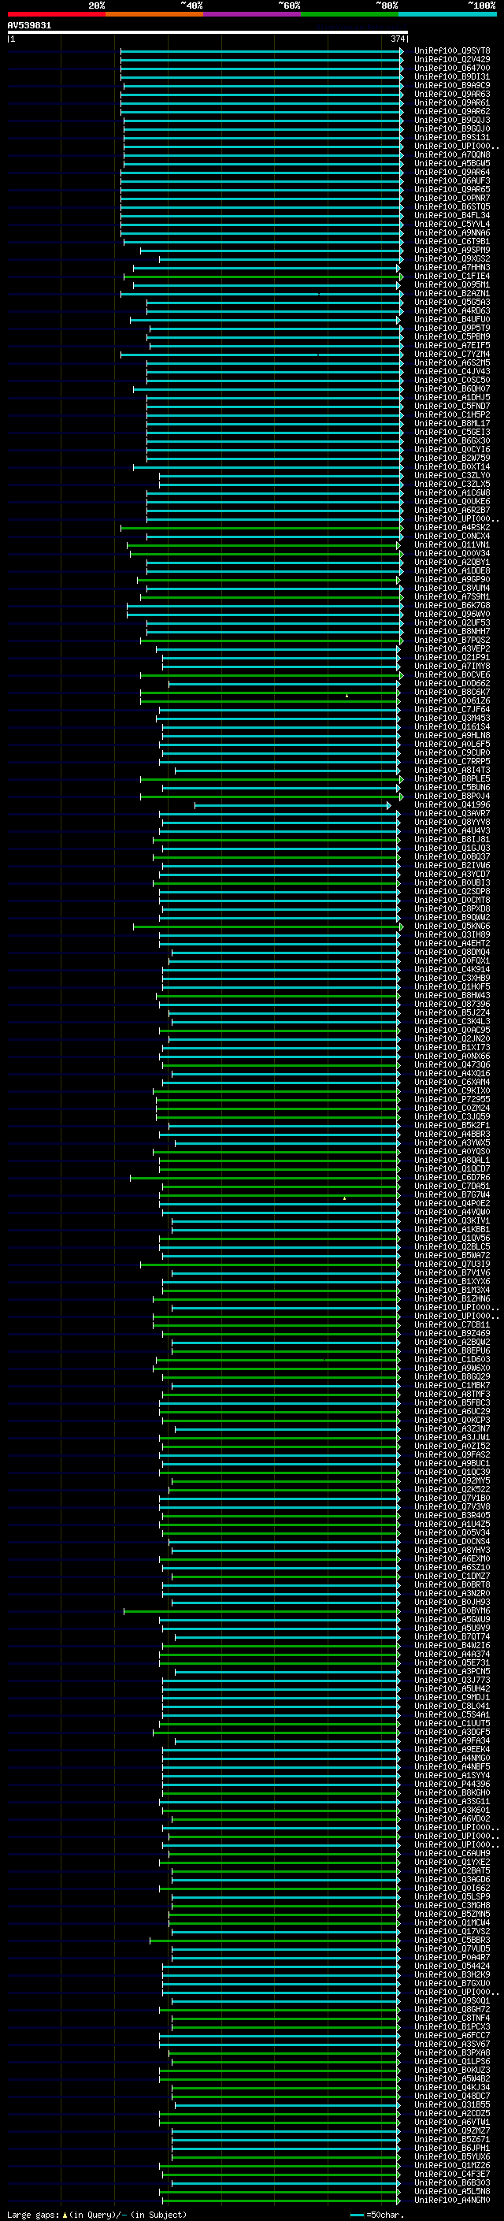Open hit UniRef100_Q9AR63
Image resolution: width=504 pixels, height=2221 pixels.
pos(452,94)
